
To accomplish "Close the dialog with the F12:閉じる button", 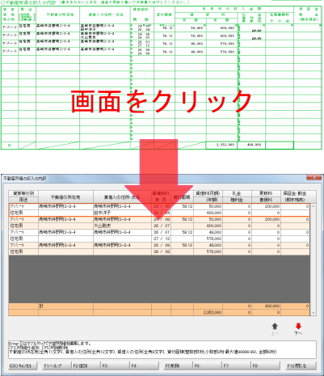I will click(x=301, y=365).
